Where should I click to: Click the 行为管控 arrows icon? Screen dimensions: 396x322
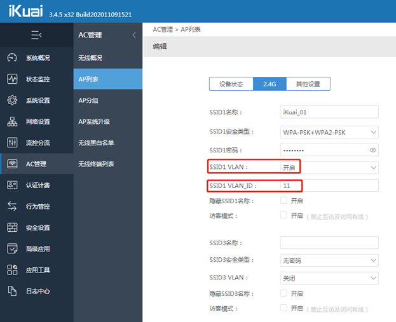(x=12, y=206)
